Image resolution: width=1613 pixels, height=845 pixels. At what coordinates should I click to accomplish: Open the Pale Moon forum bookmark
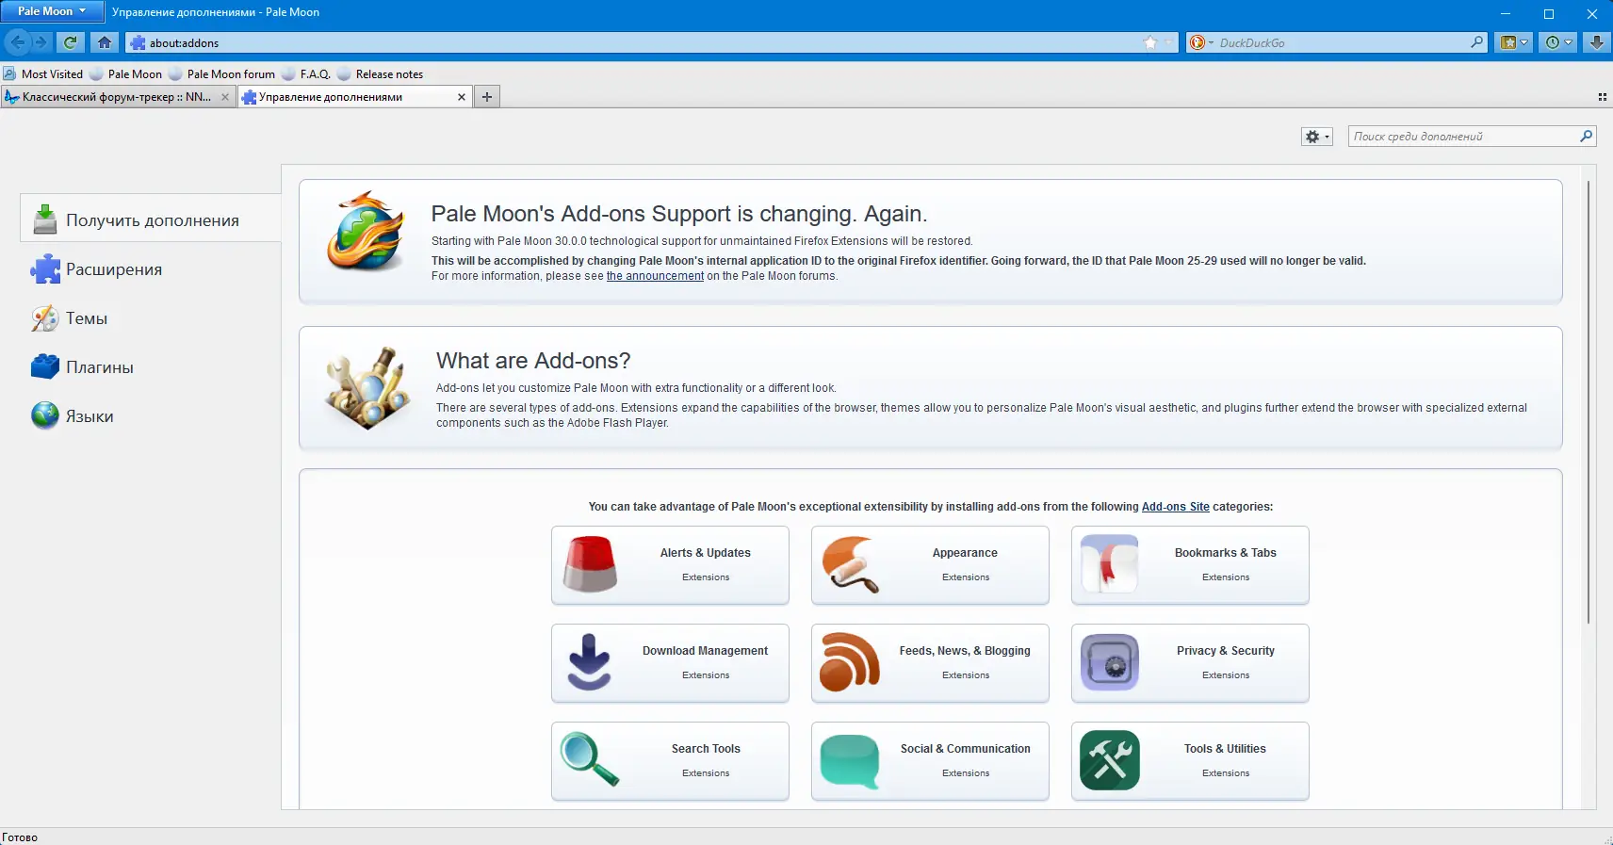[x=222, y=74]
